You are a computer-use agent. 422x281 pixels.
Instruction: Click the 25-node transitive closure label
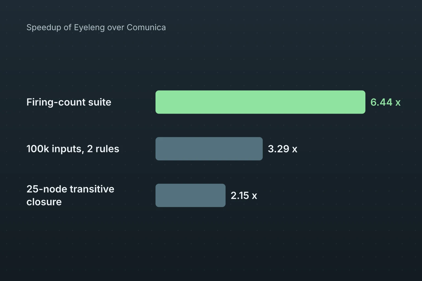70,195
